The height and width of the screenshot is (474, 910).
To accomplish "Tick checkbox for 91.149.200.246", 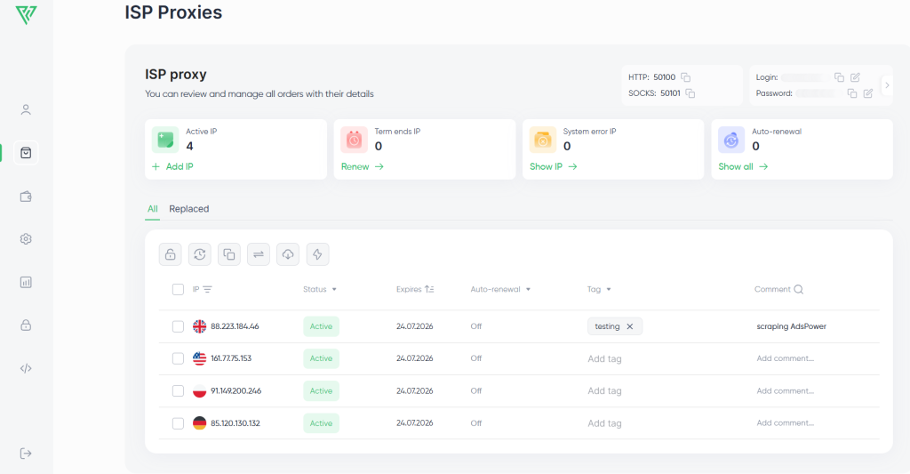I will pyautogui.click(x=178, y=391).
